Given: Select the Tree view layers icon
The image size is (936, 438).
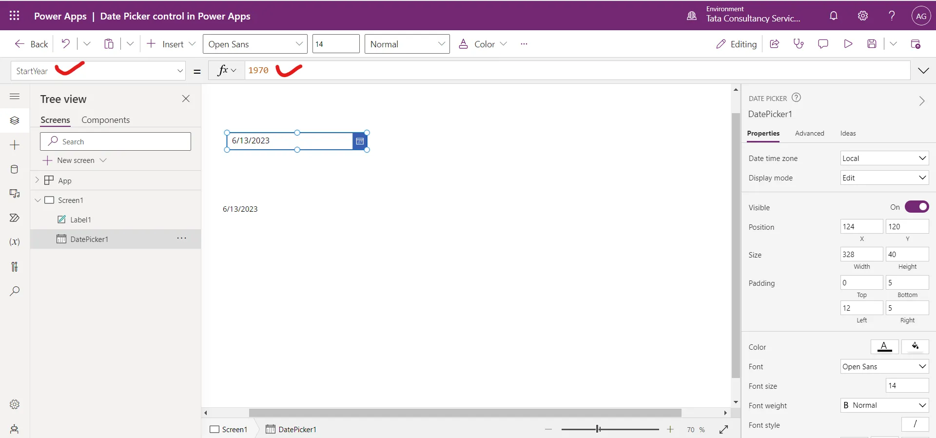Looking at the screenshot, I should pyautogui.click(x=15, y=120).
